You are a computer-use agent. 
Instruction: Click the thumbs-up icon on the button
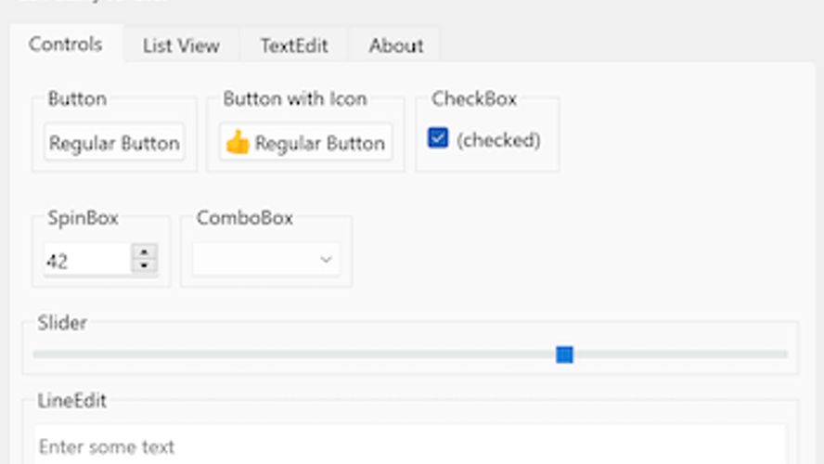pyautogui.click(x=238, y=143)
